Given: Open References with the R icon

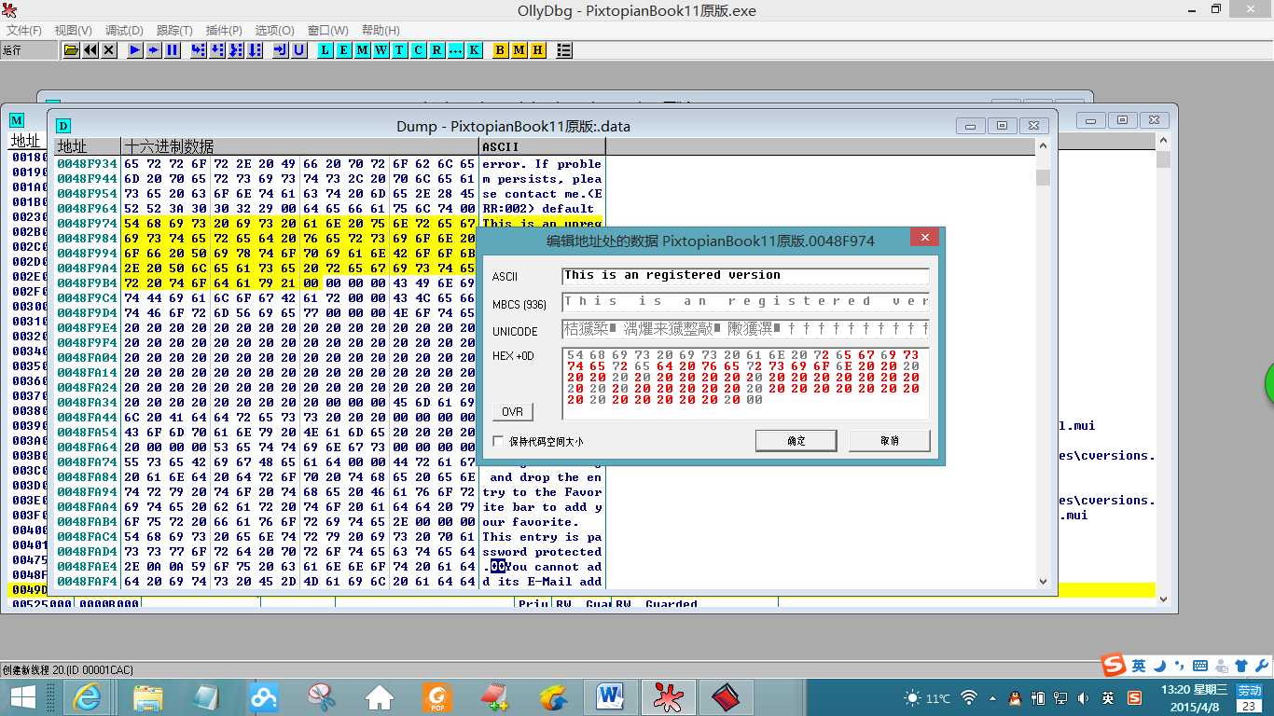Looking at the screenshot, I should click(437, 50).
